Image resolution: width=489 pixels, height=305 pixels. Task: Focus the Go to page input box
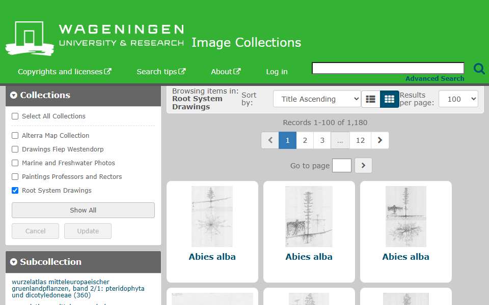[x=342, y=165]
